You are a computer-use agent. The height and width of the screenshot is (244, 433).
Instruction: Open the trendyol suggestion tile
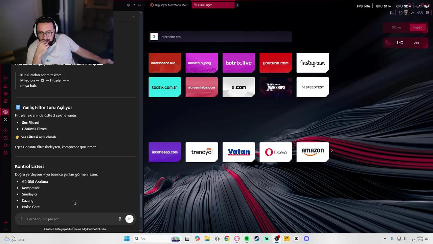pos(202,152)
